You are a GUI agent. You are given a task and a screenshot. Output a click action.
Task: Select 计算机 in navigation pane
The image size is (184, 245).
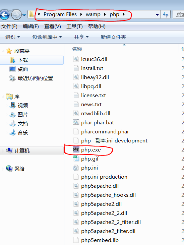tap(32, 150)
